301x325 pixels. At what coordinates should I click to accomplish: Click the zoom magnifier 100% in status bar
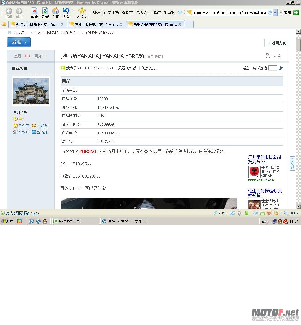[x=291, y=213]
